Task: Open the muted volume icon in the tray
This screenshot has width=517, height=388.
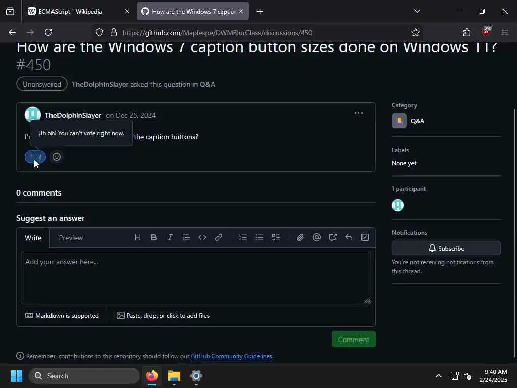Action: pos(468,376)
